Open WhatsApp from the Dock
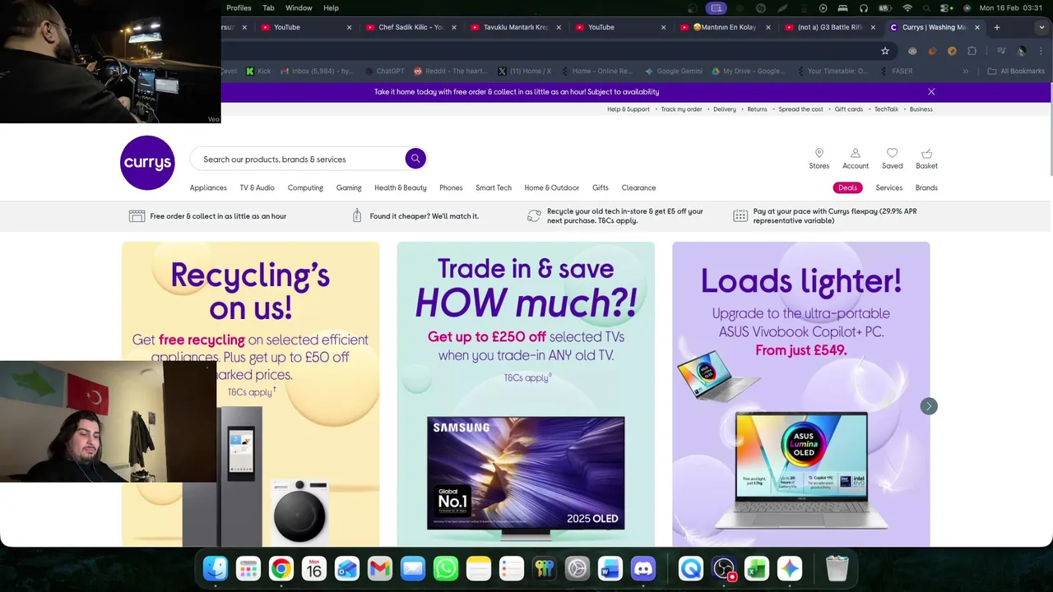 pyautogui.click(x=446, y=568)
